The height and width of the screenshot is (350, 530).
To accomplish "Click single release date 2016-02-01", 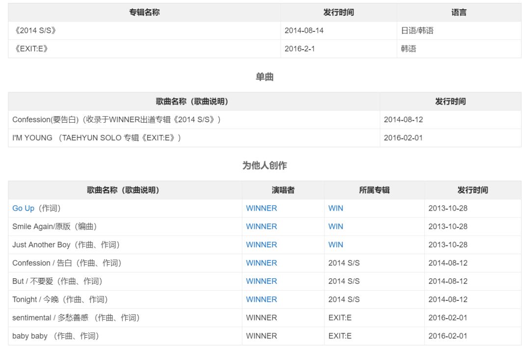I will pyautogui.click(x=403, y=138).
